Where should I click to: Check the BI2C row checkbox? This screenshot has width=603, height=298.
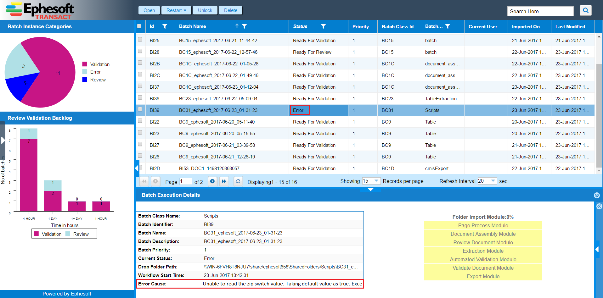pyautogui.click(x=140, y=74)
